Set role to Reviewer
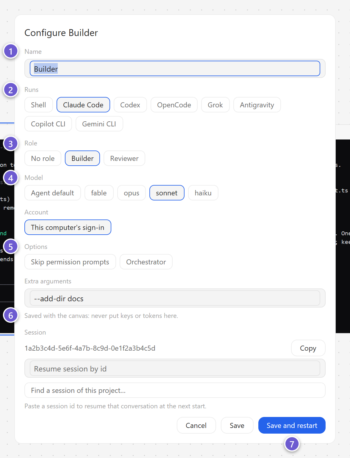This screenshot has width=350, height=458. pos(124,159)
